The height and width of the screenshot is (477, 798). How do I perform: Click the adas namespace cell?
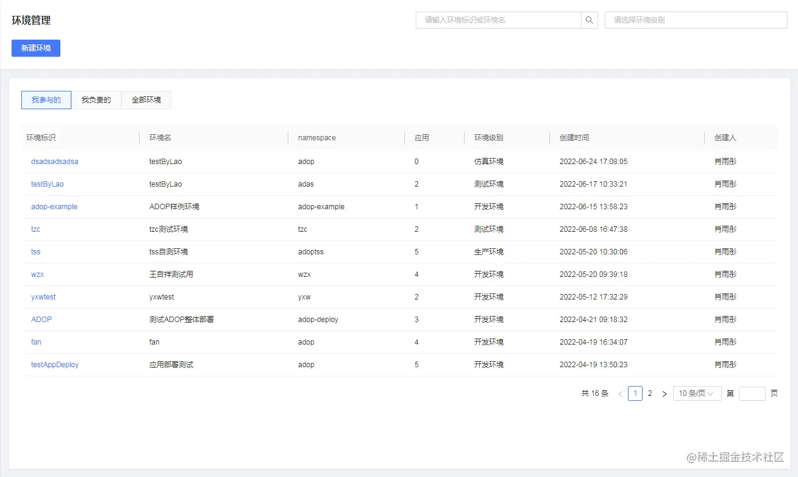pos(306,184)
